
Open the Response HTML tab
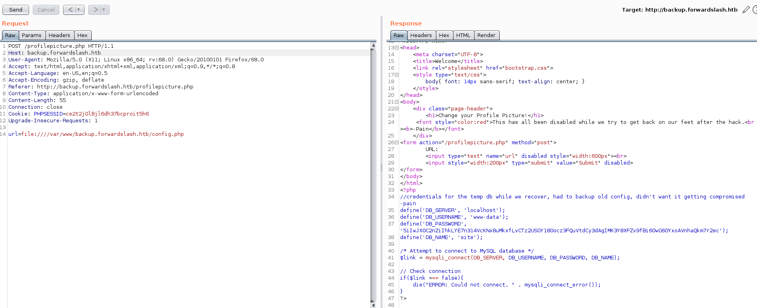coord(463,35)
